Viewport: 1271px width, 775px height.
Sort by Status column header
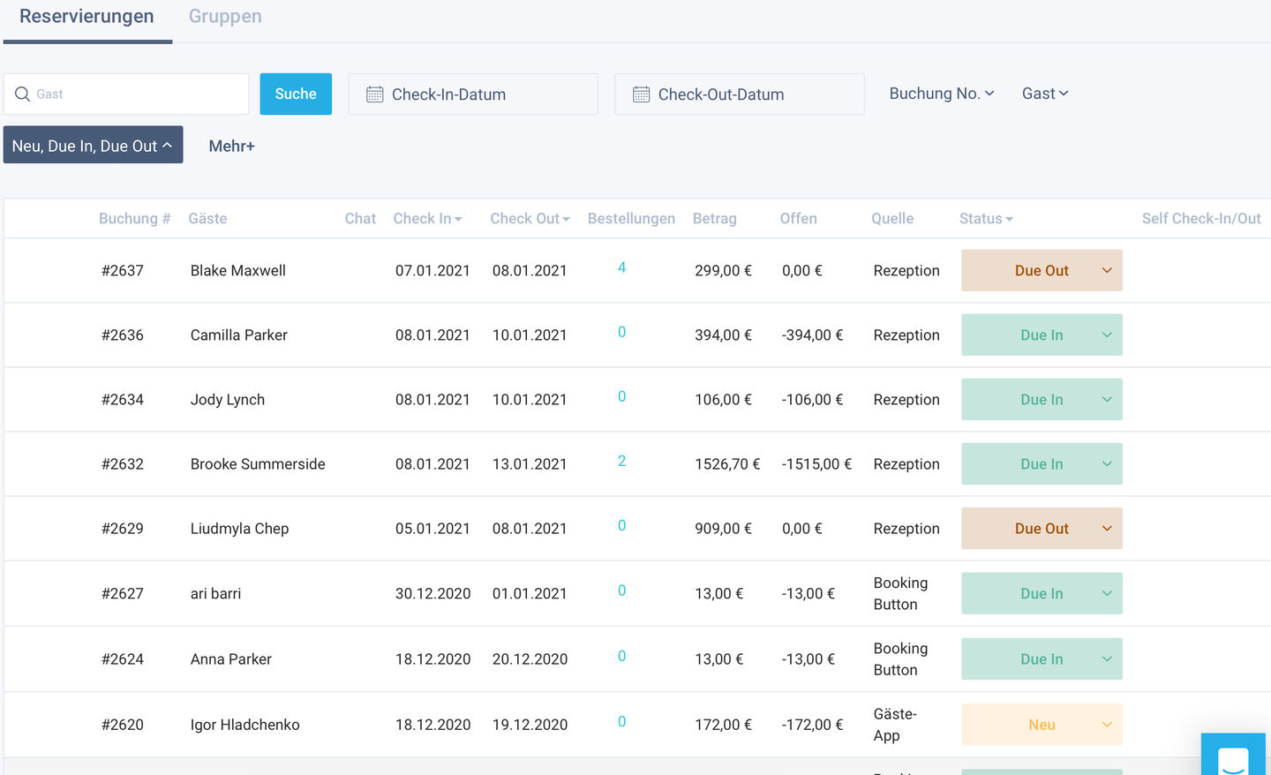pyautogui.click(x=986, y=219)
